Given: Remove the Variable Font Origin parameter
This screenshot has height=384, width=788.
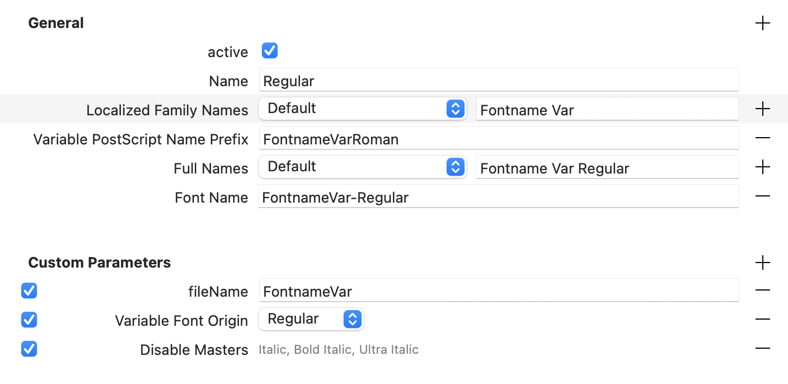Looking at the screenshot, I should coord(762,320).
